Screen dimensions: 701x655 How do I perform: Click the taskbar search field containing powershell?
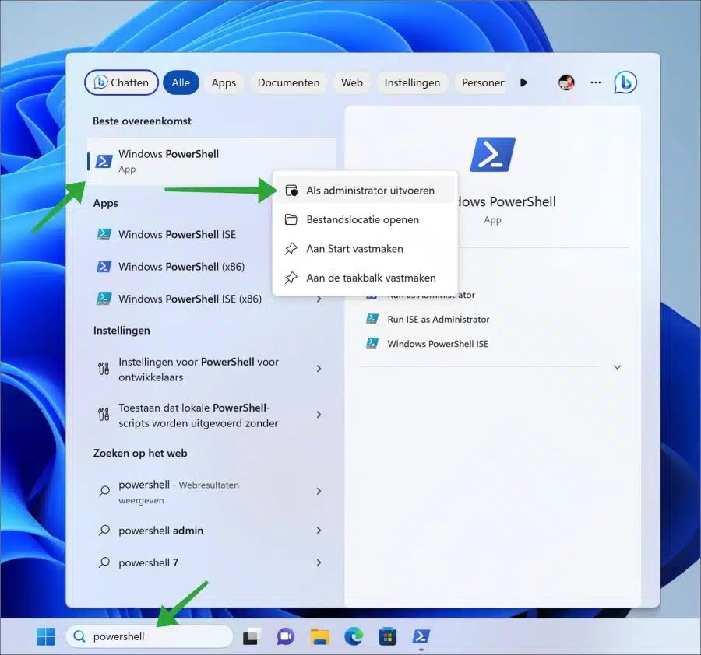tap(150, 636)
